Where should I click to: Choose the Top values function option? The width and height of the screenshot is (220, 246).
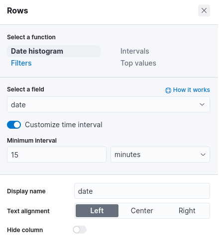tap(138, 63)
